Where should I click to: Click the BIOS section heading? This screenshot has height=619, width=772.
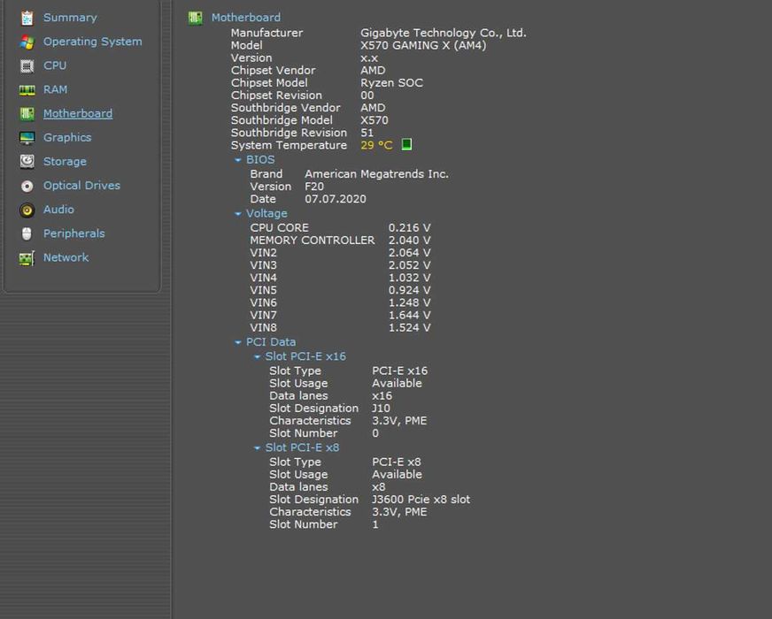click(x=260, y=160)
